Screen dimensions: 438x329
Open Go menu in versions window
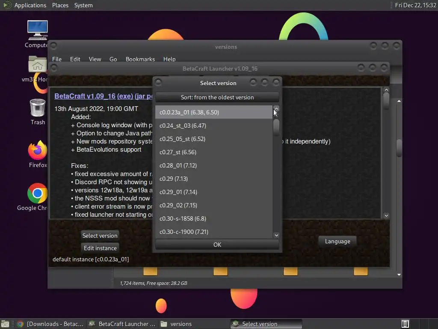coord(113,59)
